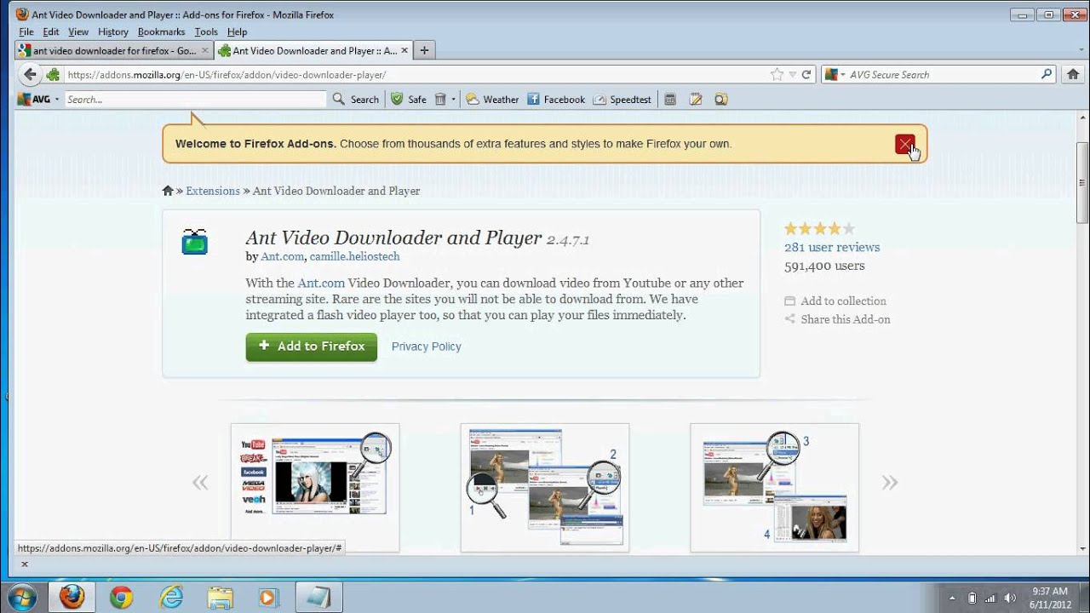1090x613 pixels.
Task: Open the AVG logo dropdown arrow
Action: (57, 100)
